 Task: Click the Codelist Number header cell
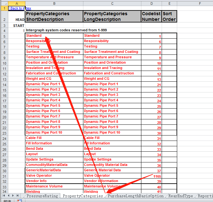pyautogui.click(x=151, y=16)
